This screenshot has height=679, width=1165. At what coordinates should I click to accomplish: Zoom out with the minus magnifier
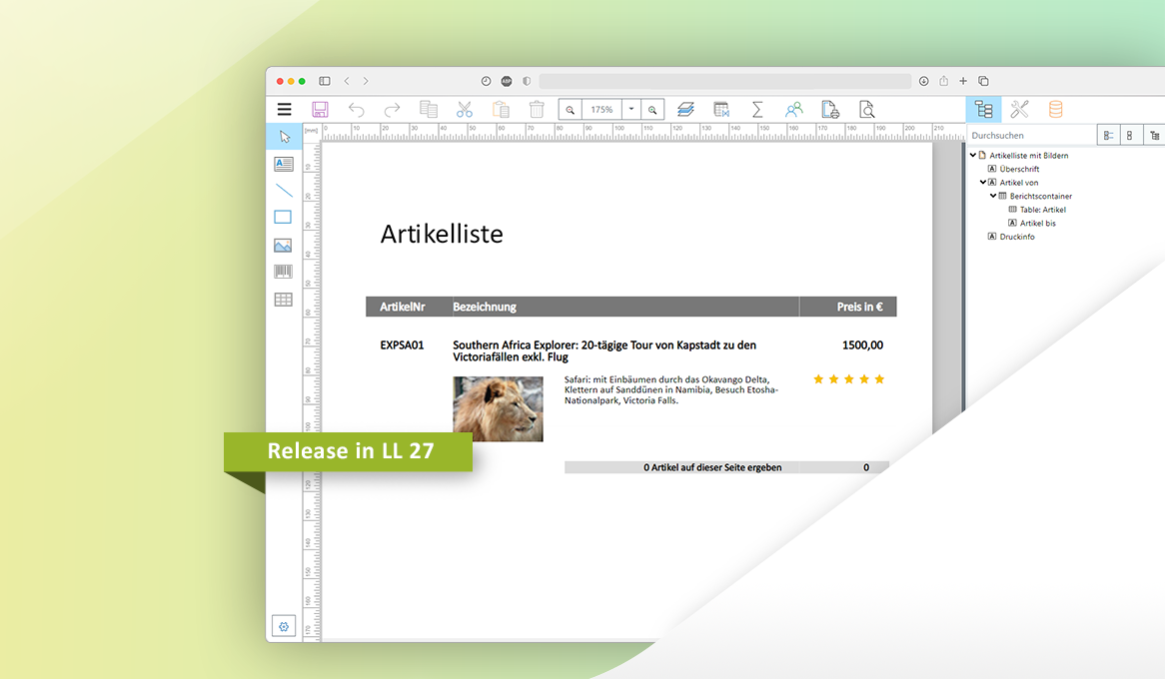point(570,110)
